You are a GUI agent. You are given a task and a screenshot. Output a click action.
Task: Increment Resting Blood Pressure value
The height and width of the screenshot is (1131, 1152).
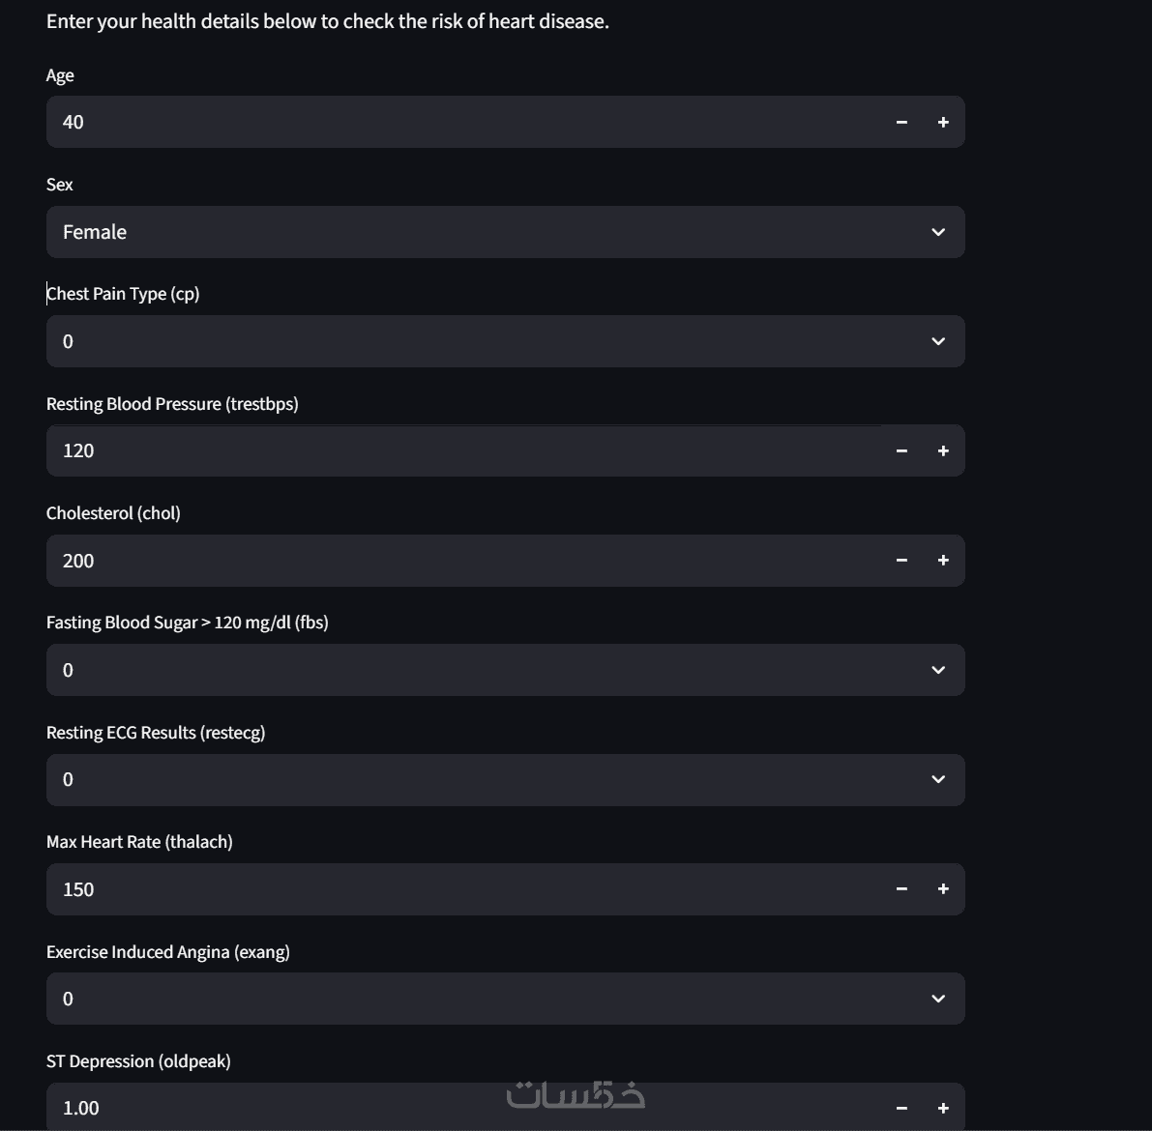(x=943, y=450)
